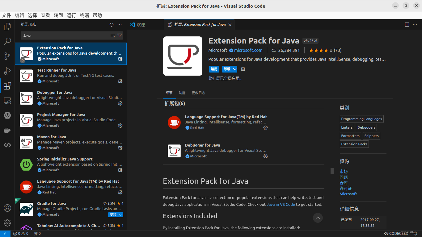Open gear menu for Test Runner for Java
The height and width of the screenshot is (237, 422).
[x=120, y=81]
